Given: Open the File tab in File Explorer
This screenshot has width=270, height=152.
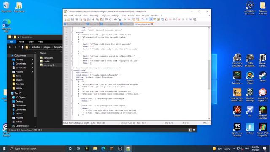Looking at the screenshot, I should 11,42.
